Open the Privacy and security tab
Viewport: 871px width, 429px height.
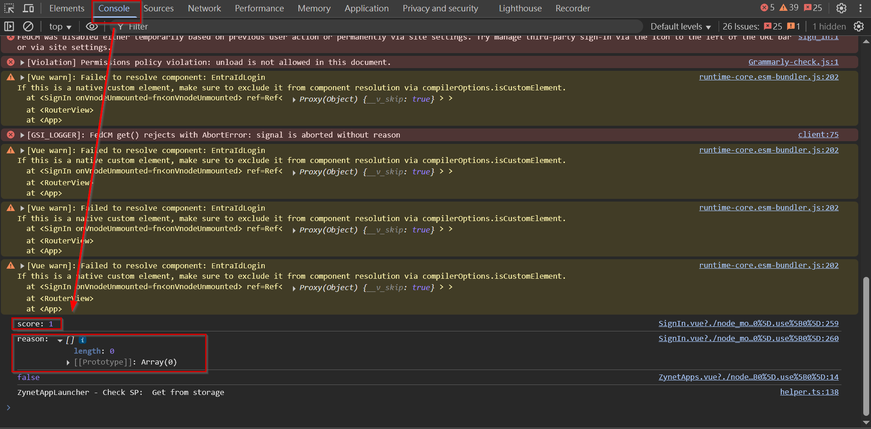pos(440,8)
